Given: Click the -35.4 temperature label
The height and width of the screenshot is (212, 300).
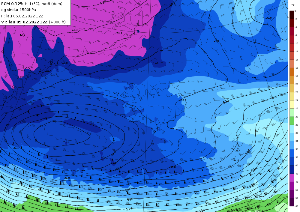Looking at the screenshot, I should click(238, 151).
